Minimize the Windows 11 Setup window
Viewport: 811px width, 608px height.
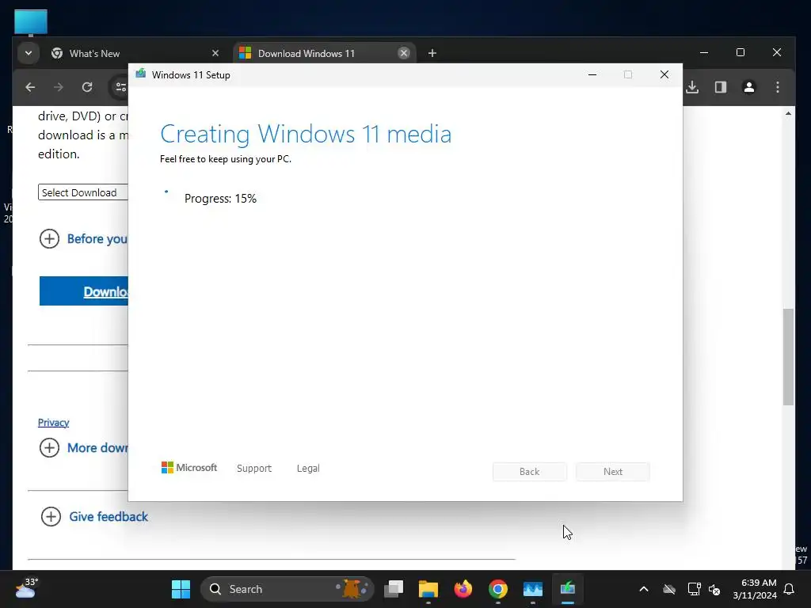point(592,75)
